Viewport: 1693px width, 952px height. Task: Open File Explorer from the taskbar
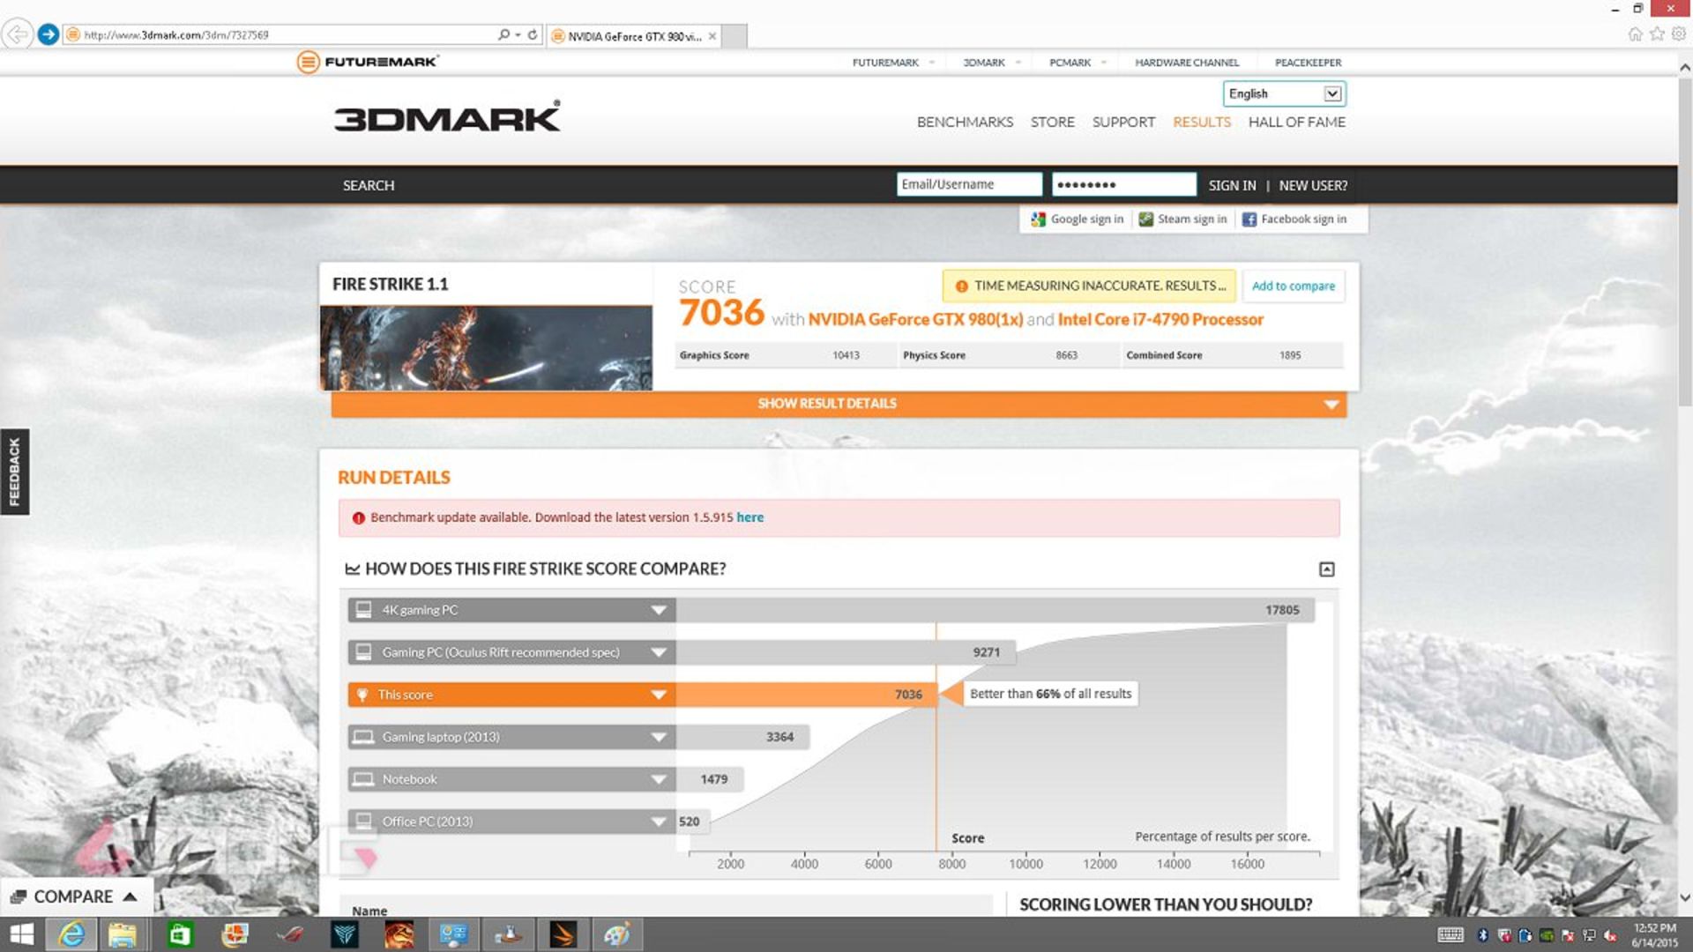tap(123, 934)
